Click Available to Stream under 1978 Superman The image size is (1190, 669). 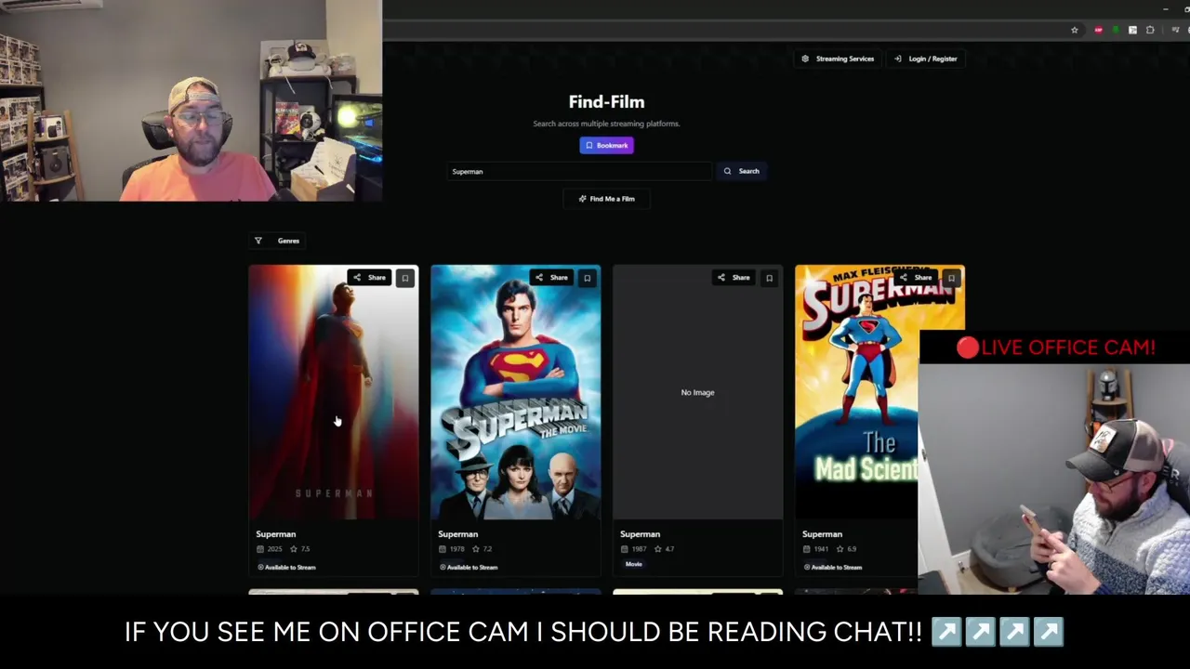tap(469, 567)
